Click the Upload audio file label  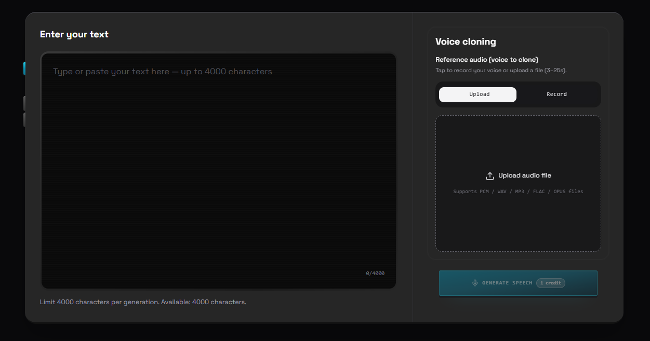(x=525, y=175)
